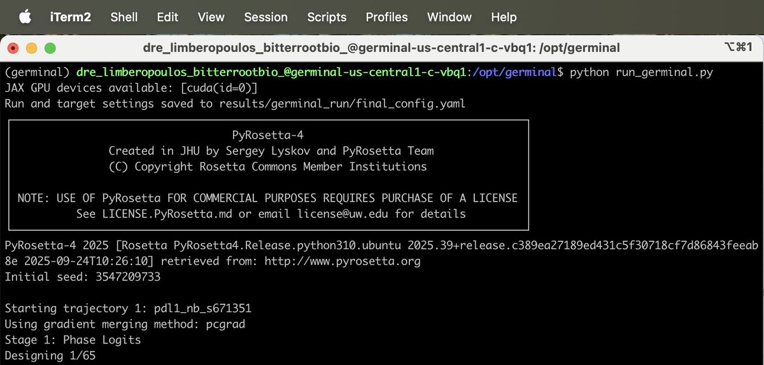Viewport: 764px width, 365px height.
Task: Click the http://www.pyrosetta.org URL
Action: tap(341, 261)
